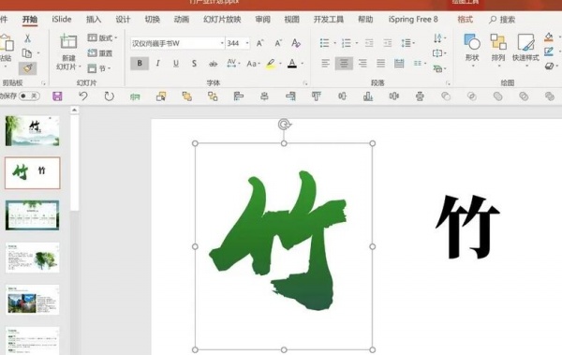Toggle Bold formatting
562x355 pixels.
[x=140, y=64]
